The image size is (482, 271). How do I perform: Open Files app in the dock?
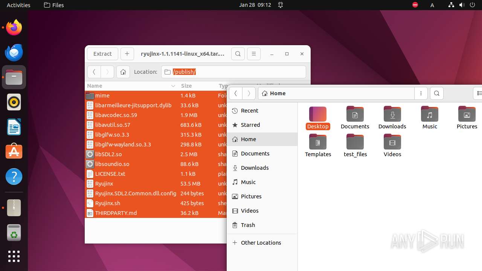tap(14, 77)
